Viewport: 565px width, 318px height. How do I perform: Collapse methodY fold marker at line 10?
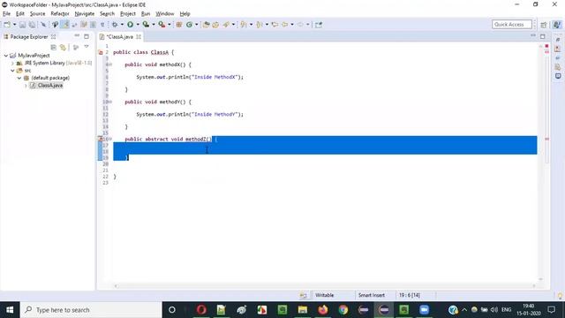point(110,102)
